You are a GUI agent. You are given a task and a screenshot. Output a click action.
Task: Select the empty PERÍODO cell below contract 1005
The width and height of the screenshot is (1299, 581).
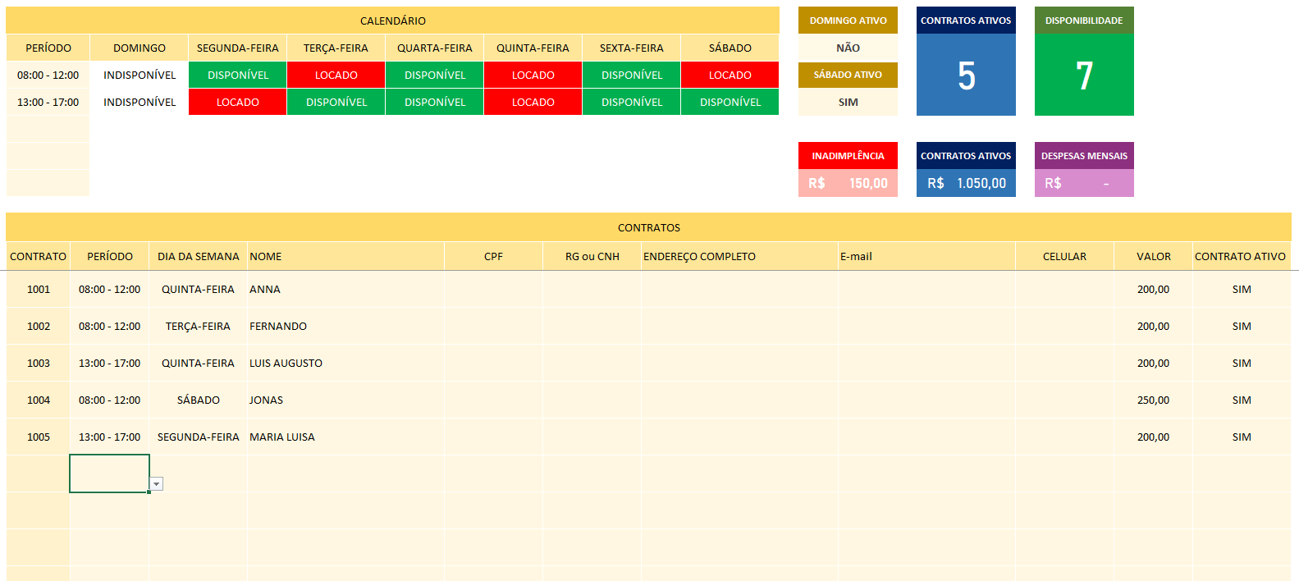pos(109,473)
